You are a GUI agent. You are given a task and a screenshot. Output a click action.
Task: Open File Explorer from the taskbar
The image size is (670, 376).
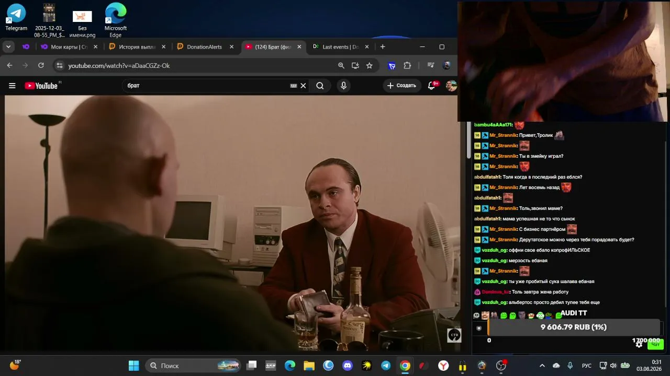(x=309, y=366)
